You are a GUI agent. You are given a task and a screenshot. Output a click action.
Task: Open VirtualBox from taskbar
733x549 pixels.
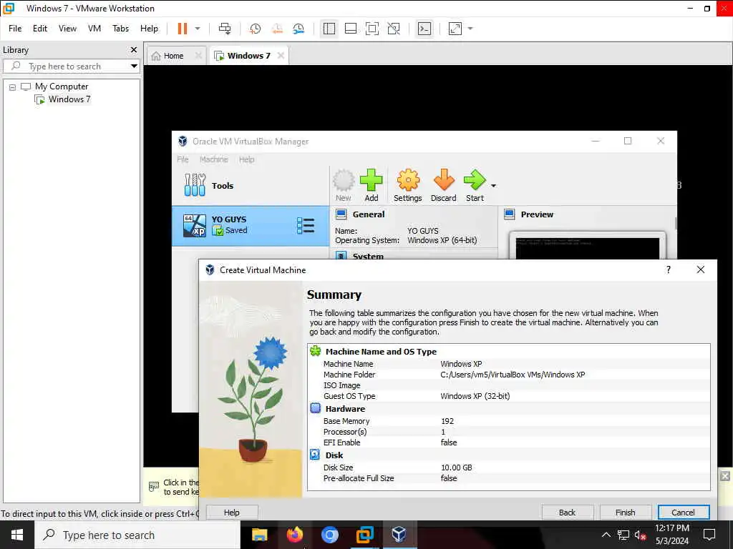pos(399,535)
